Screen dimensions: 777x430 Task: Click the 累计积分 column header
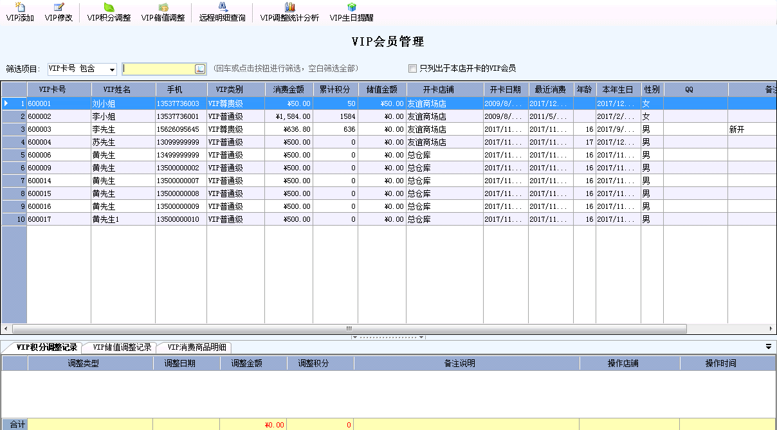click(335, 89)
